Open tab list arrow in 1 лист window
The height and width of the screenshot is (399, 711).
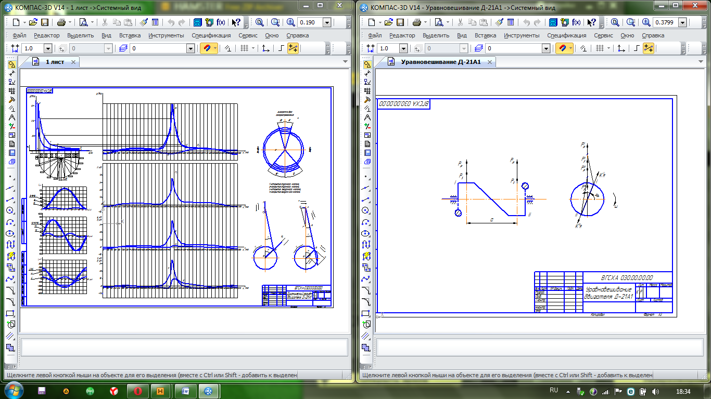pyautogui.click(x=345, y=61)
